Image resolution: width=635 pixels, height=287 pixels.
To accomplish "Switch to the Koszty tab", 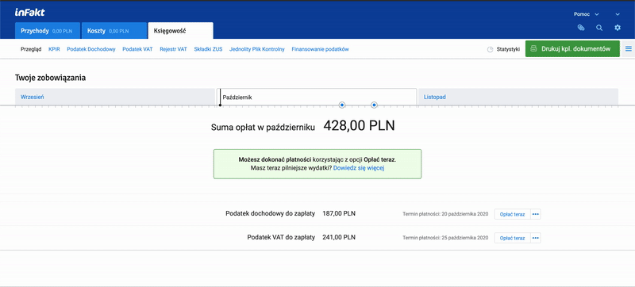I will 114,31.
